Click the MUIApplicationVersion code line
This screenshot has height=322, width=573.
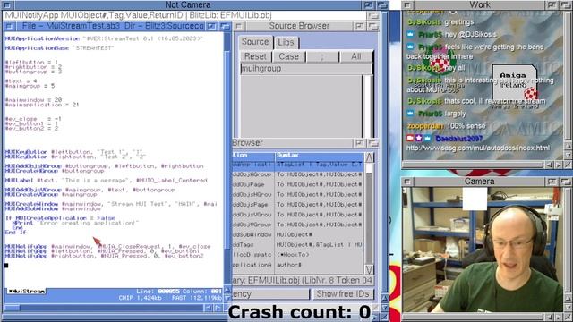click(x=104, y=38)
